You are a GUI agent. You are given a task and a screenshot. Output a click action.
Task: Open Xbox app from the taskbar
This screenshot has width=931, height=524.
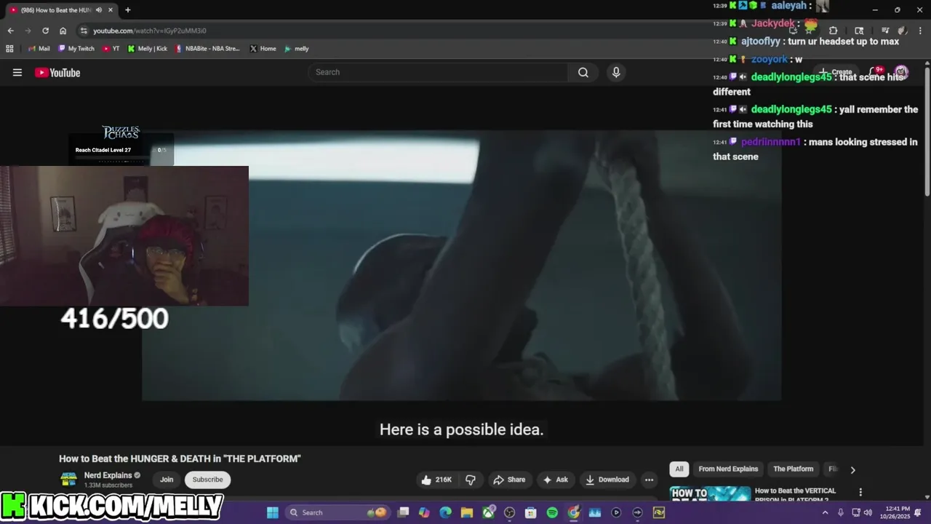[x=488, y=512]
